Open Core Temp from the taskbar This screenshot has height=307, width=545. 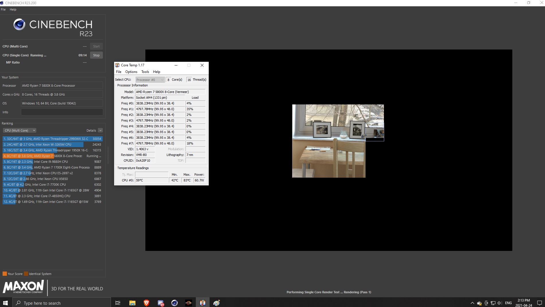pyautogui.click(x=203, y=303)
